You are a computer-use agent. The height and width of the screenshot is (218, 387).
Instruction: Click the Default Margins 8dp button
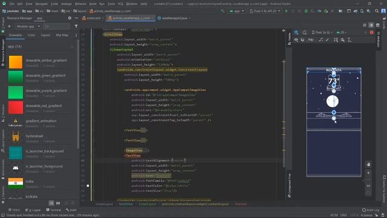pyautogui.click(x=311, y=40)
